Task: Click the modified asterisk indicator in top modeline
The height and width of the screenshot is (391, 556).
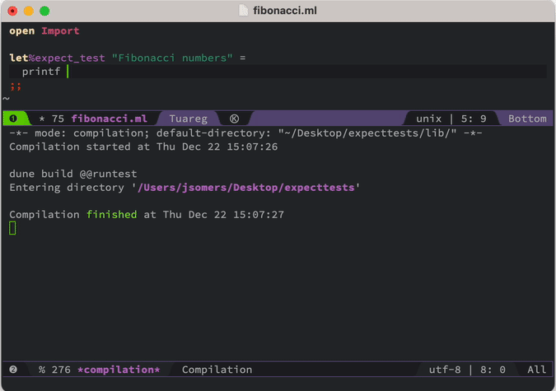Action: coord(42,119)
